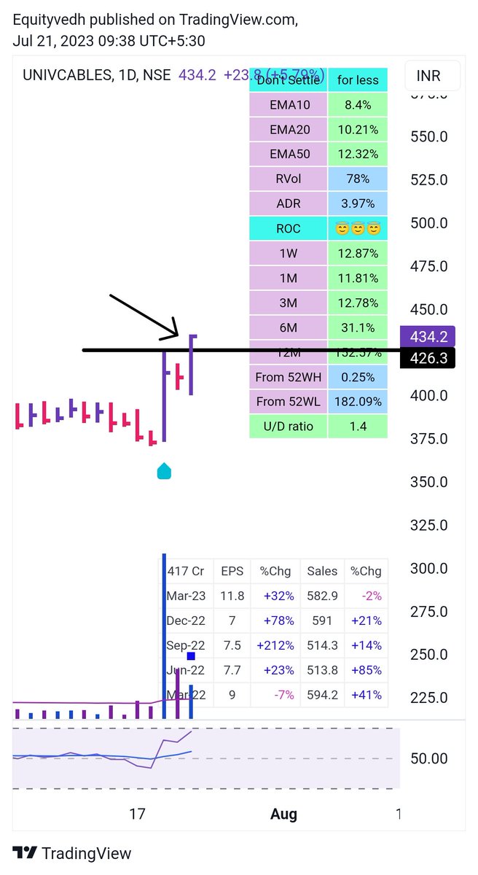478x875 pixels.
Task: Click the ROC emoji faces cell
Action: [x=358, y=229]
